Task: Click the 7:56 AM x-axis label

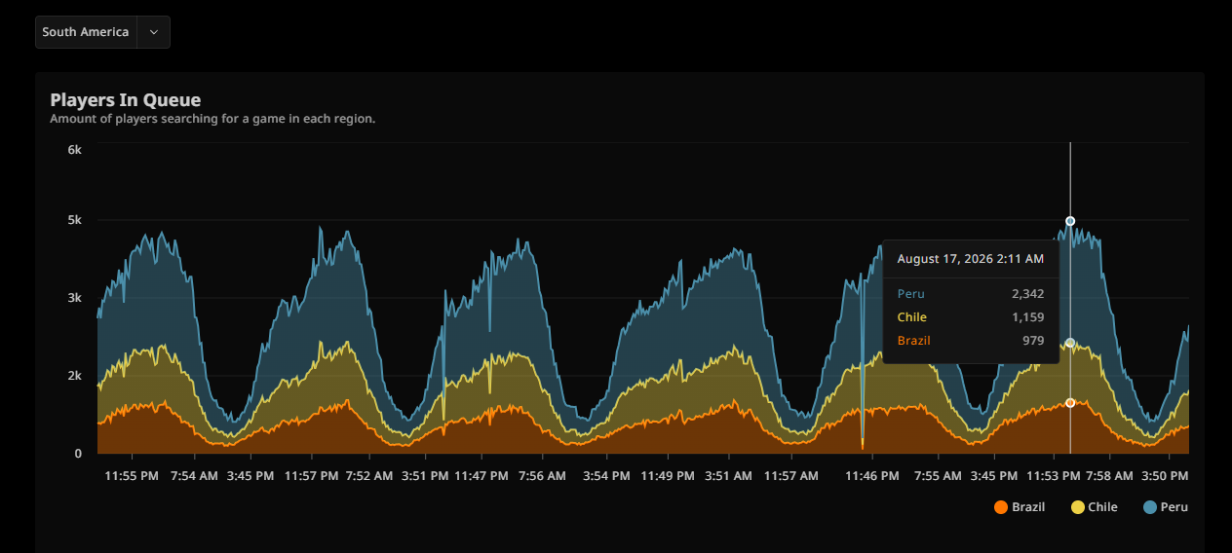Action: pyautogui.click(x=542, y=476)
